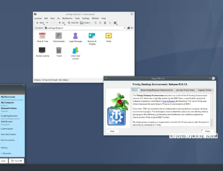Click the Lock button in start menu
The image size is (223, 171).
pos(4,161)
